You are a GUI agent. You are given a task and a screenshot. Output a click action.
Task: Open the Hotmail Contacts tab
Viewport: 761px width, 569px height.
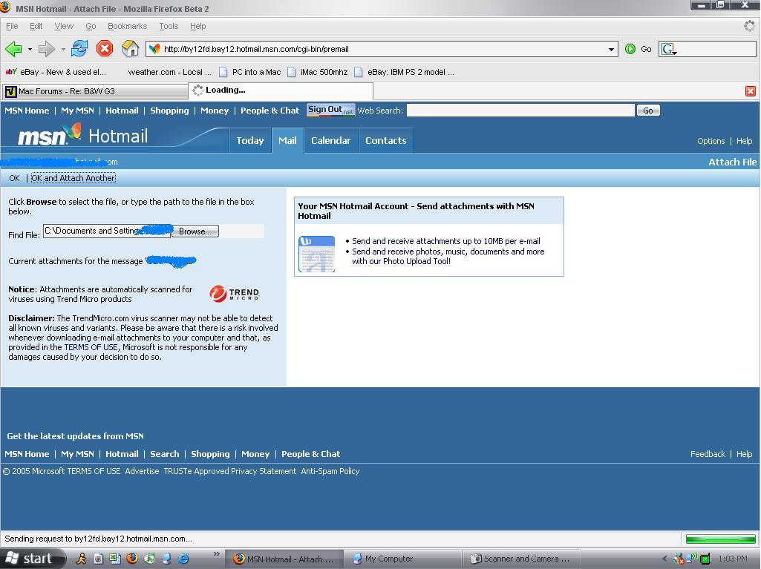coord(386,141)
